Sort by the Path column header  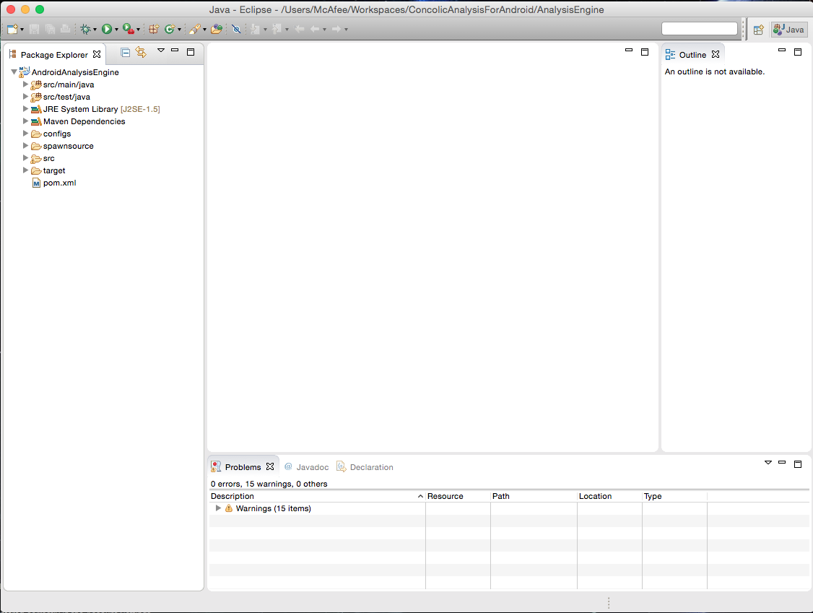click(534, 496)
